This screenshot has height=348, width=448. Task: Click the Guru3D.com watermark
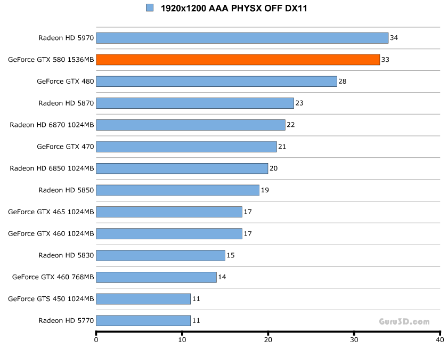click(x=404, y=321)
